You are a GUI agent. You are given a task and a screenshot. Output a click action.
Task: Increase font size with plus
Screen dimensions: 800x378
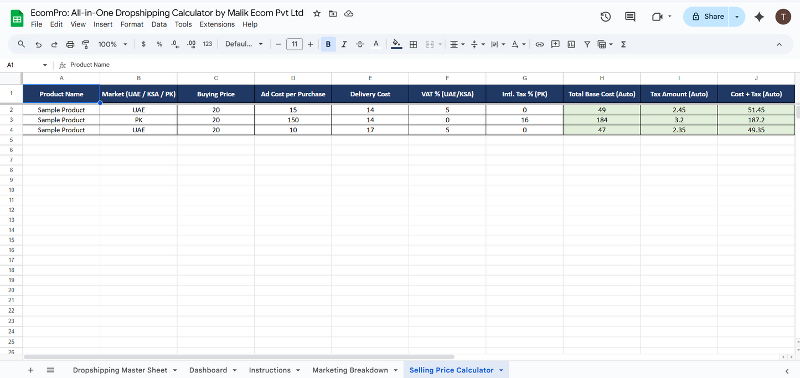point(310,44)
